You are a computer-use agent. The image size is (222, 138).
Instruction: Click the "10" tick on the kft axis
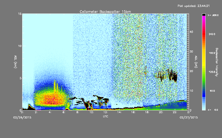point(191,91)
